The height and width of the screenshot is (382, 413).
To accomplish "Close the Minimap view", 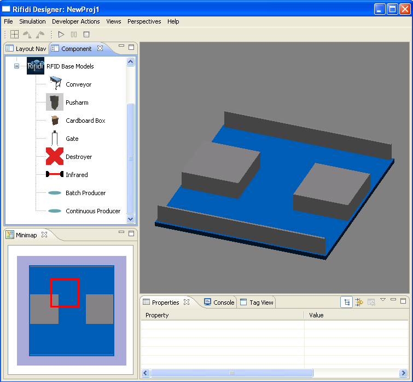I will [44, 235].
